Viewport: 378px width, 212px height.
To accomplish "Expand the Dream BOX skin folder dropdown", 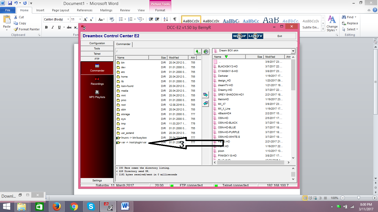I will pyautogui.click(x=293, y=51).
